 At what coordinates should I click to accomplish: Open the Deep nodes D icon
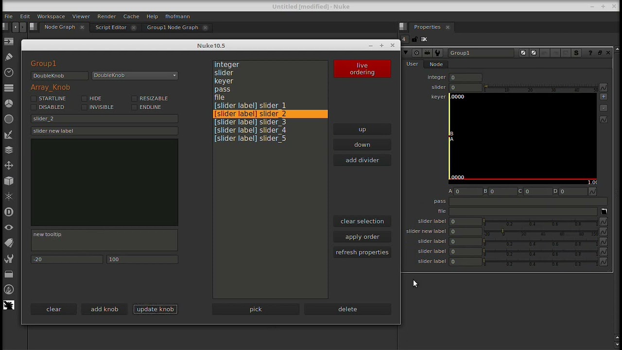click(8, 212)
